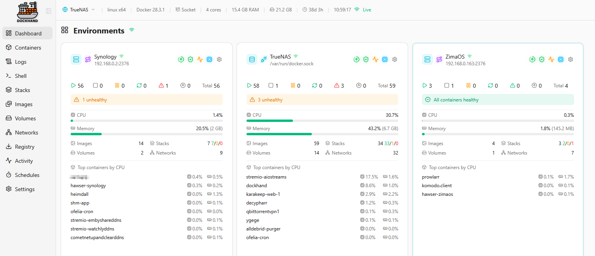Click the green update-check icon on TrueNAS card
This screenshot has height=256, width=595.
pos(356,59)
